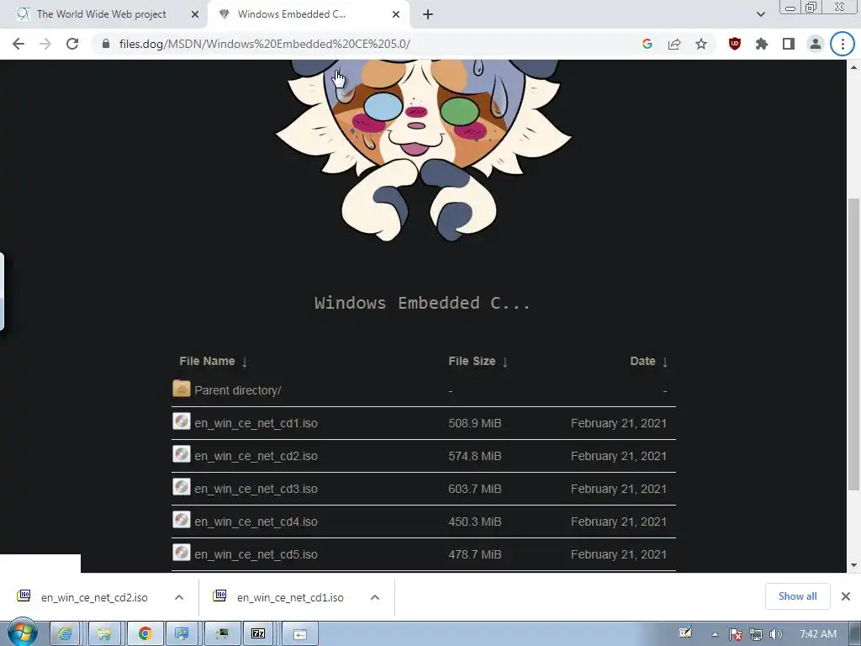Download en_win_ce_net_cd4.iso from the listing
This screenshot has width=861, height=646.
[256, 522]
